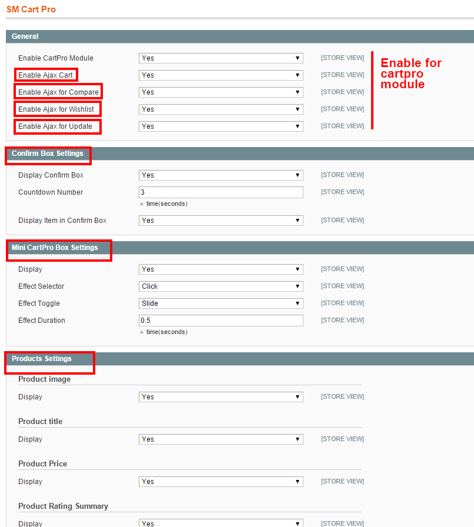Click the Display Item in Confirm Box label
The image size is (474, 527).
(x=62, y=221)
